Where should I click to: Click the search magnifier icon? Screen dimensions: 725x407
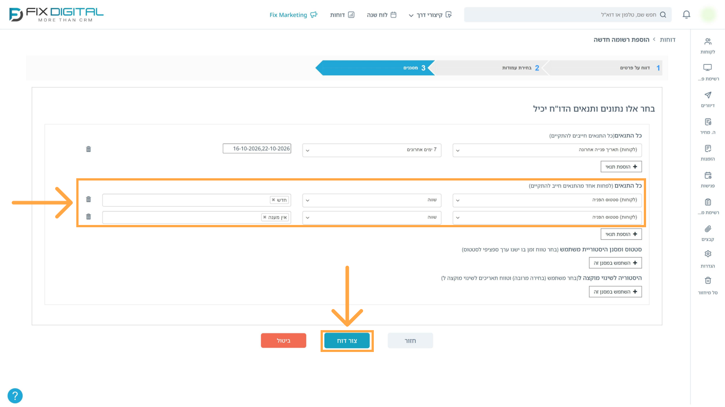663,15
